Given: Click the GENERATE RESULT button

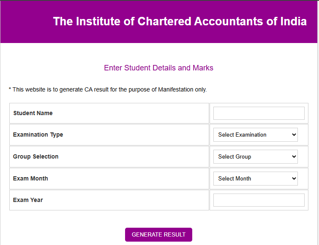Looking at the screenshot, I should pyautogui.click(x=158, y=234).
